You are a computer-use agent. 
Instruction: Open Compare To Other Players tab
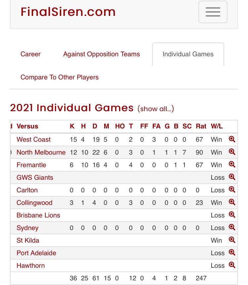[x=60, y=77]
